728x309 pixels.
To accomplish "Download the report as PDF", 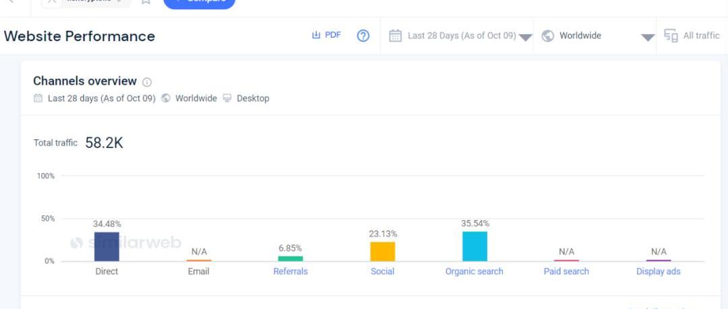I will click(326, 36).
